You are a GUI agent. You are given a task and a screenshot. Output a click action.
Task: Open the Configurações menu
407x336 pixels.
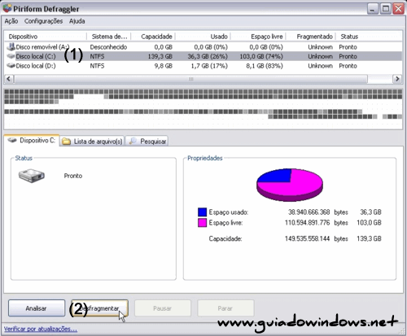pos(43,21)
